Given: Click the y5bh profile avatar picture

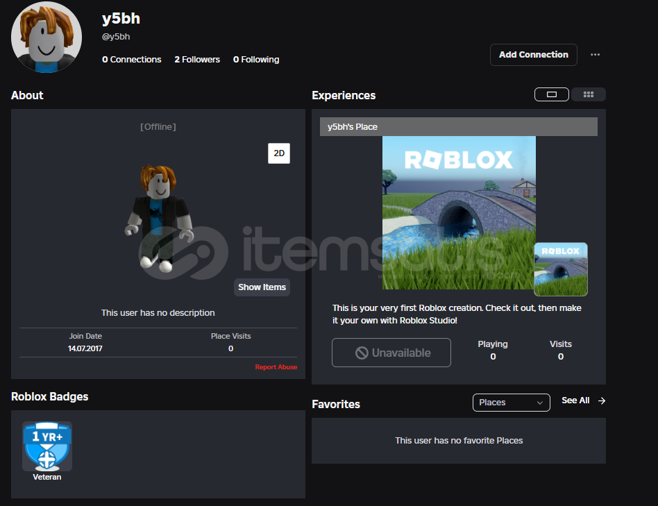Looking at the screenshot, I should click(47, 37).
